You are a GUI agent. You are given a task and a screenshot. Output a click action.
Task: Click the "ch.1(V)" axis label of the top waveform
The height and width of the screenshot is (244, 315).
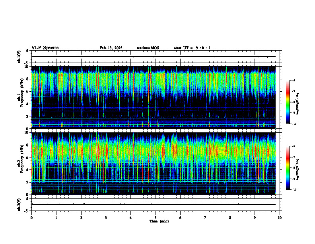click(19, 57)
